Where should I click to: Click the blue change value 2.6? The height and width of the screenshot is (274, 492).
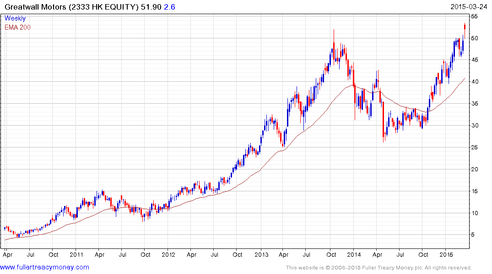169,7
